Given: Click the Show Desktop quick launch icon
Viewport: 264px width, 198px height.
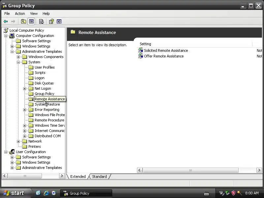Looking at the screenshot, I should click(38, 193).
